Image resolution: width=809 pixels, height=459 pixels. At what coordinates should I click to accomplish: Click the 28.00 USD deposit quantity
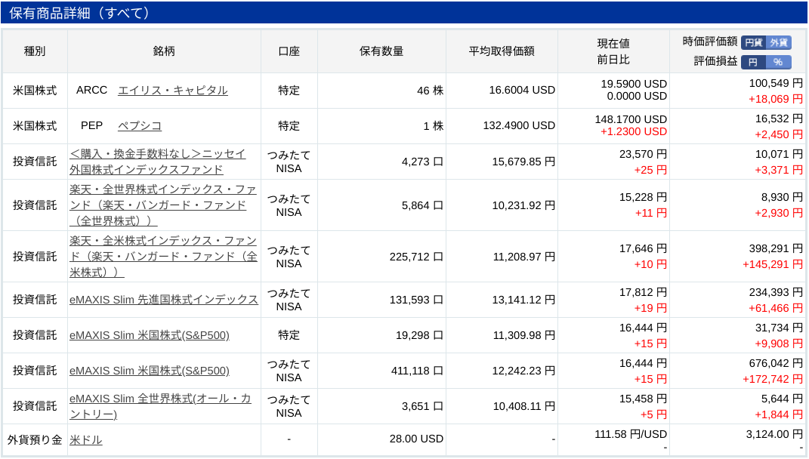(416, 439)
